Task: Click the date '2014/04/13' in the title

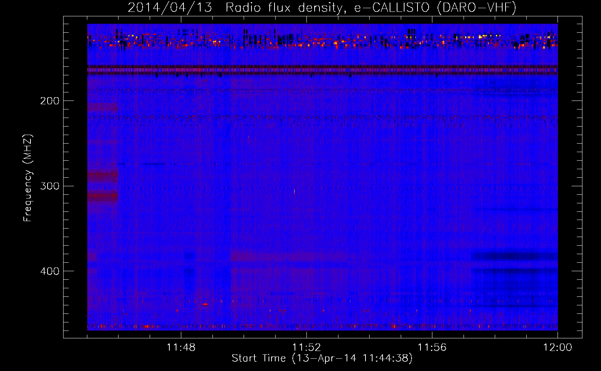Action: pos(170,7)
